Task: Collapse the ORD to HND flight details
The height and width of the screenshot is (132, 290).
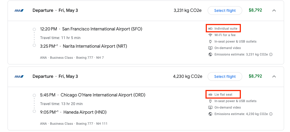Action: [x=274, y=77]
